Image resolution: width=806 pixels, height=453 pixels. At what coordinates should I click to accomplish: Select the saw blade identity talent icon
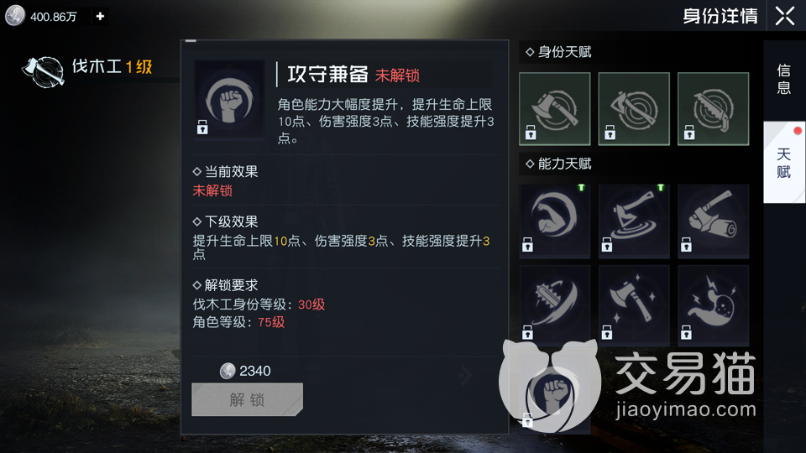coord(713,109)
